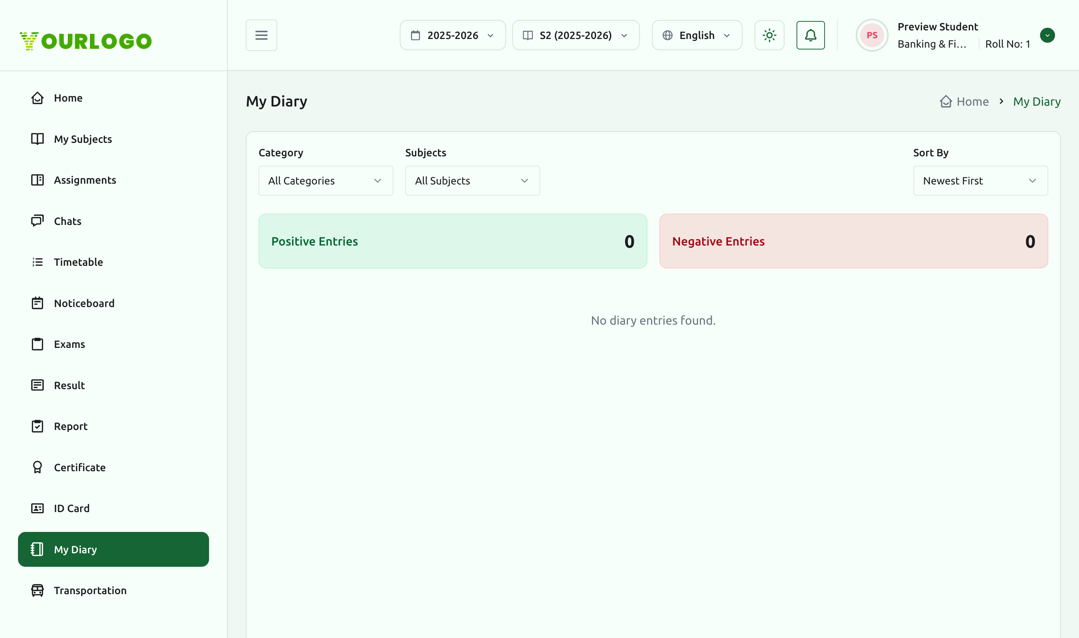The height and width of the screenshot is (638, 1079).
Task: Click the Sort By label
Action: coord(931,153)
